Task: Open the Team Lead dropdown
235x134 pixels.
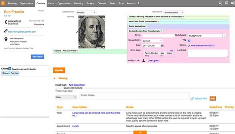Action: pos(174,13)
